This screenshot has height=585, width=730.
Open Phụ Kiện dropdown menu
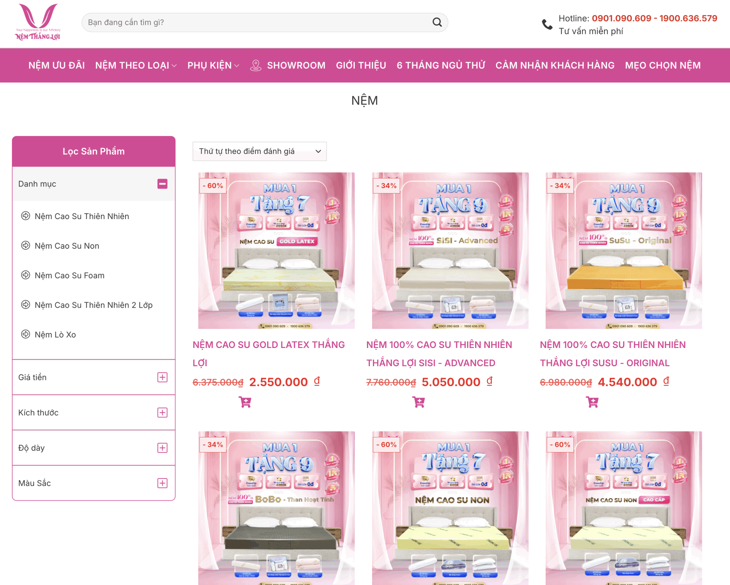[213, 65]
